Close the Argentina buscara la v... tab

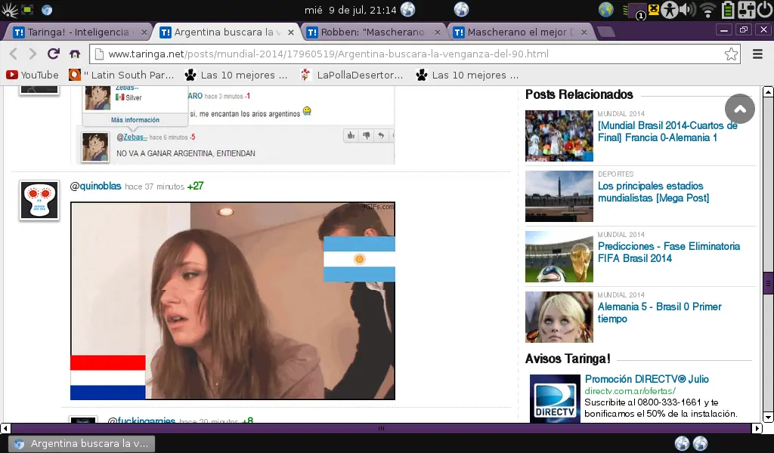[291, 32]
